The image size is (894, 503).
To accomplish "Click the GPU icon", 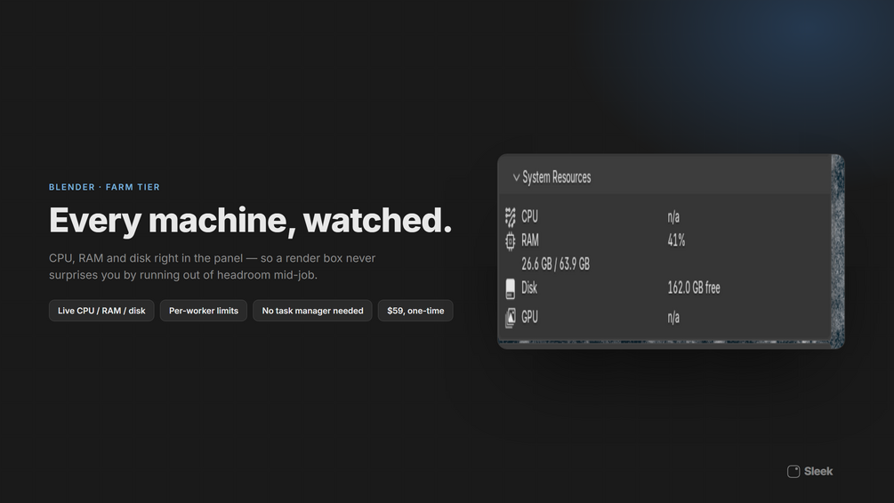I will (x=511, y=318).
